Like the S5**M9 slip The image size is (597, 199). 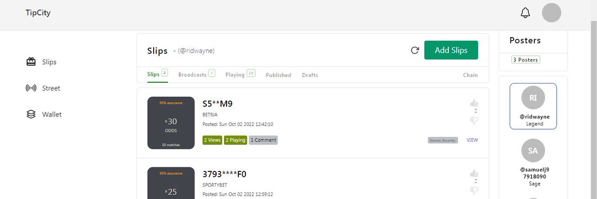point(474,103)
